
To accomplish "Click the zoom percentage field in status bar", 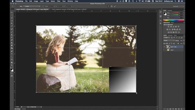I will point(17,107).
